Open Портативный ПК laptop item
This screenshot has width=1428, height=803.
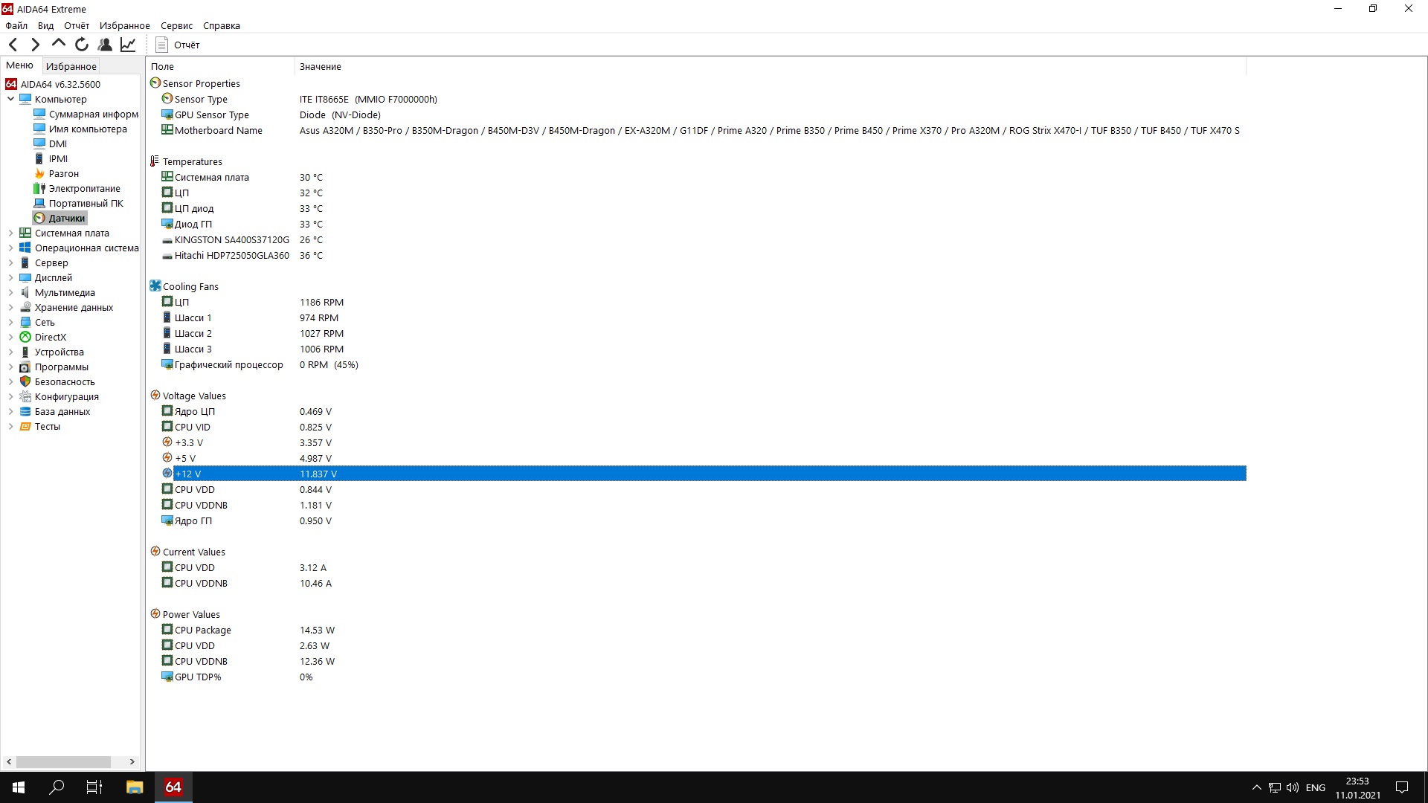click(79, 203)
